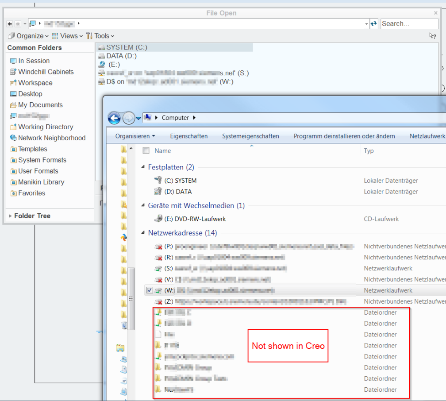446x401 pixels.
Task: Open the Organisieren menu
Action: point(135,136)
